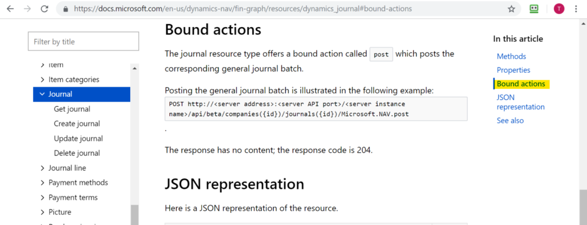Expand the Payment methods node
This screenshot has height=225, width=587.
coord(42,183)
